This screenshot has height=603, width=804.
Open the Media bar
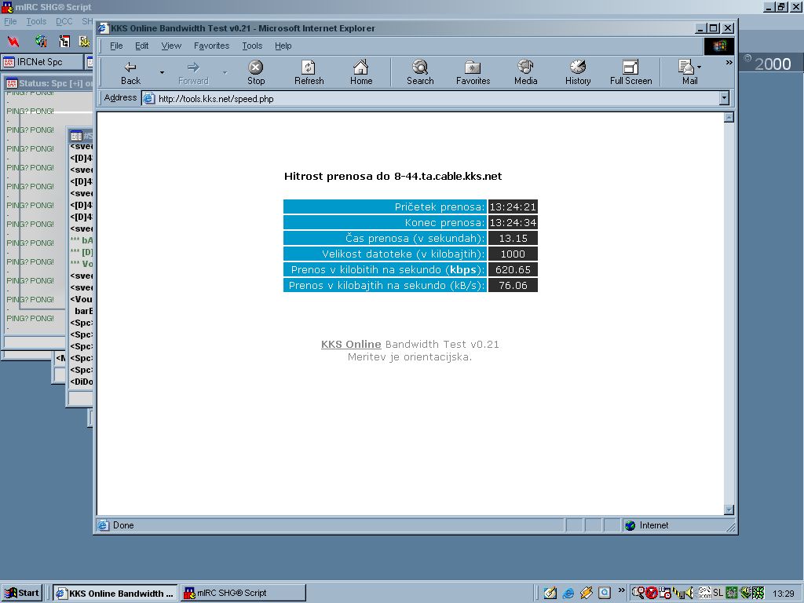click(x=525, y=72)
